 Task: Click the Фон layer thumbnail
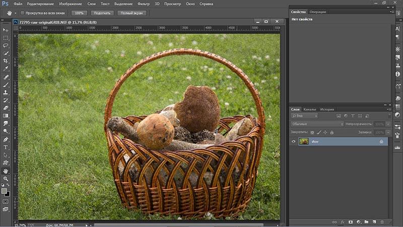[304, 141]
